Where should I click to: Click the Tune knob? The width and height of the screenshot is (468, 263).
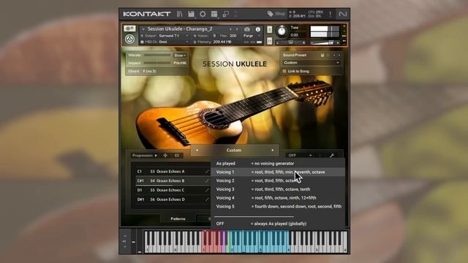[282, 31]
